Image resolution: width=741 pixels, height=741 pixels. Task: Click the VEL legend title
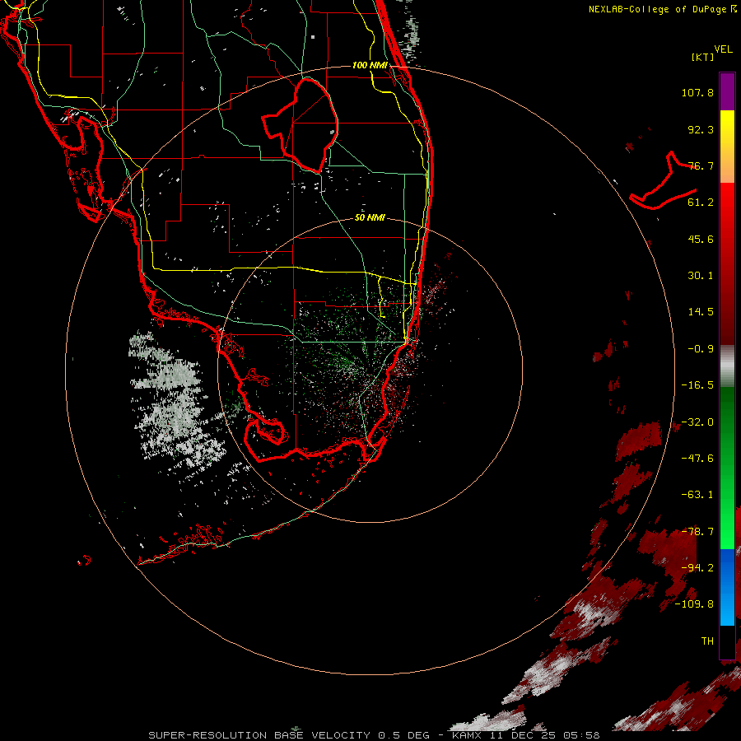tap(723, 49)
